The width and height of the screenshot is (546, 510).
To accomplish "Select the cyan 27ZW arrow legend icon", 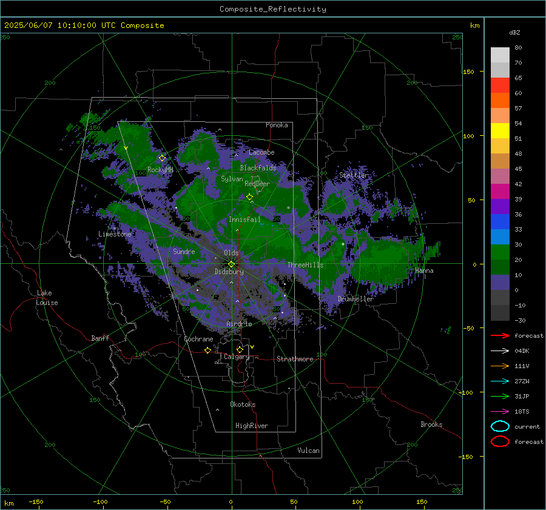I will pyautogui.click(x=500, y=381).
